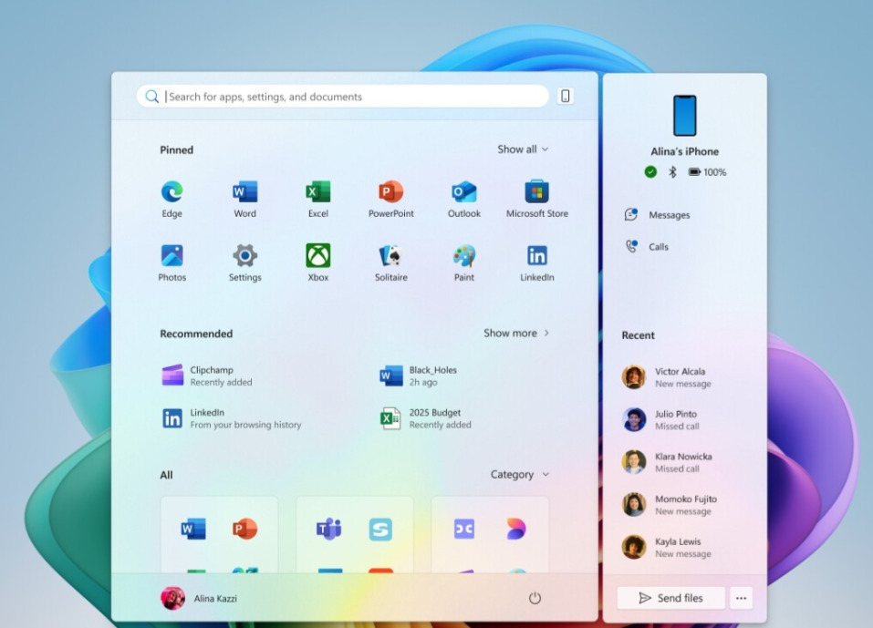
Task: Open the purple-orange Designer-style icon in All
Action: click(515, 529)
